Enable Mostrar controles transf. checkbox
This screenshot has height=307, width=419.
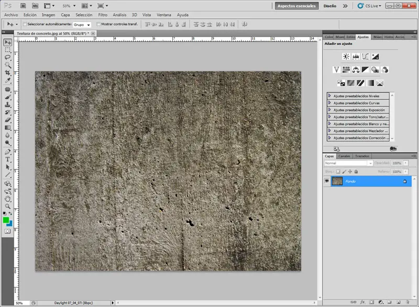tap(98, 24)
